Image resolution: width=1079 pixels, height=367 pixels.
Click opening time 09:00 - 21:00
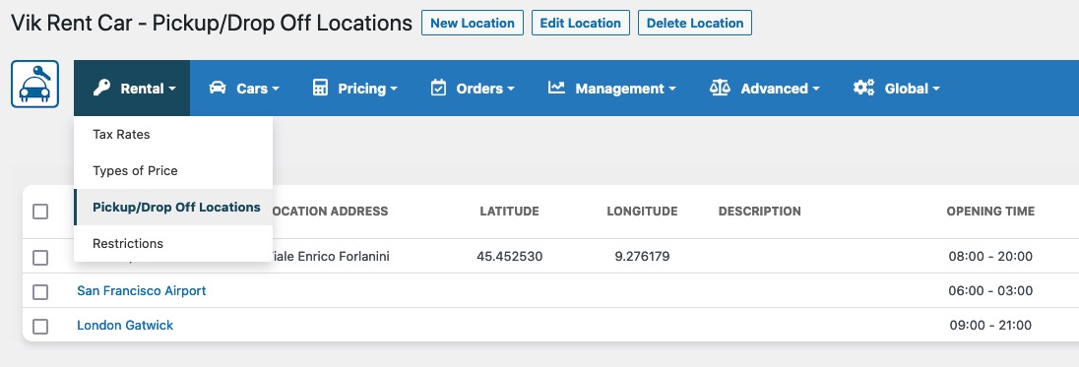pos(990,326)
